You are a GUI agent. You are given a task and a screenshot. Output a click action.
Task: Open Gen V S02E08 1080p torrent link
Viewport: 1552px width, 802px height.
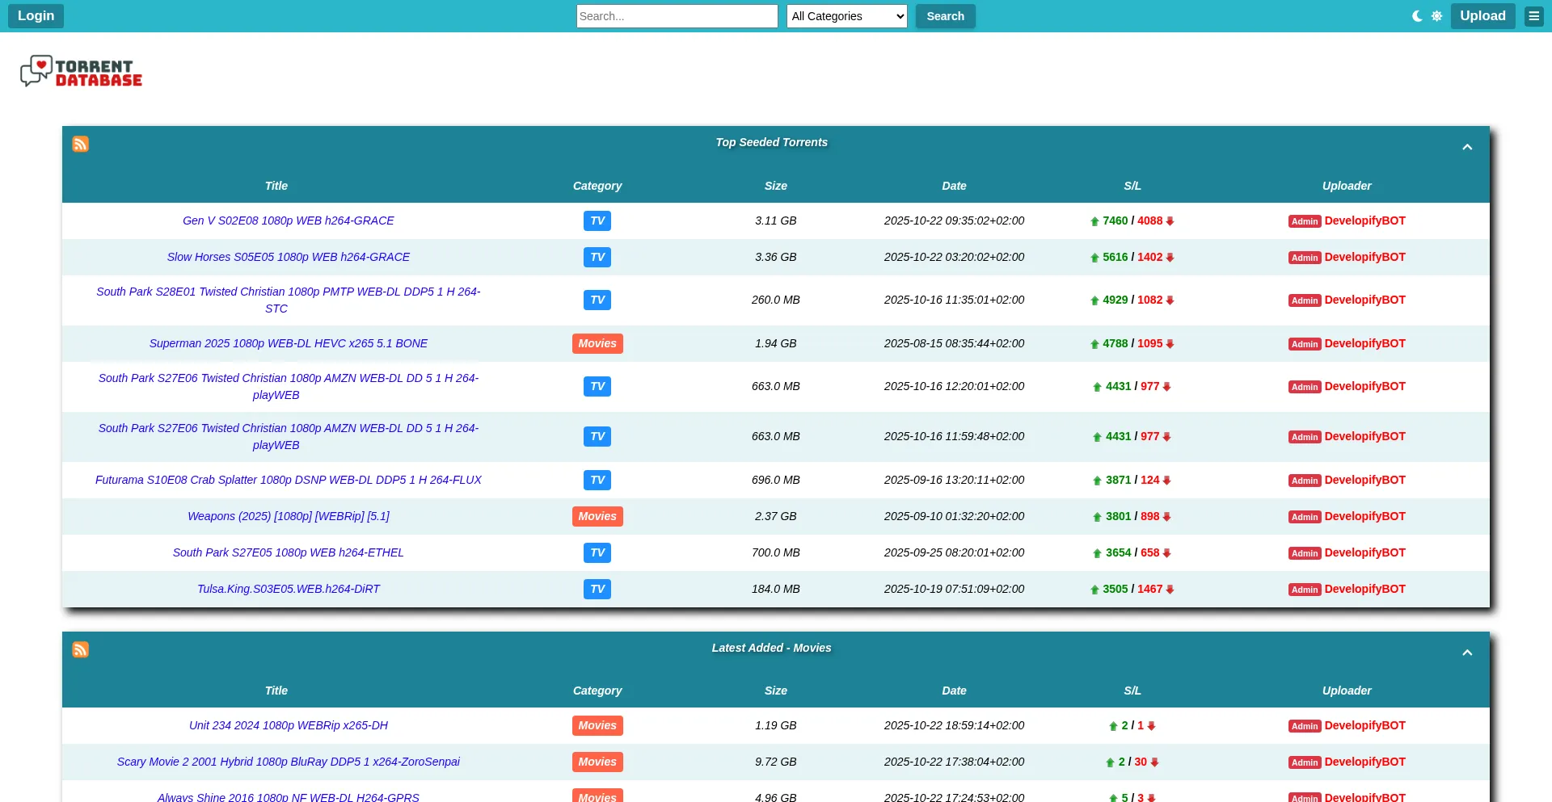(x=288, y=220)
